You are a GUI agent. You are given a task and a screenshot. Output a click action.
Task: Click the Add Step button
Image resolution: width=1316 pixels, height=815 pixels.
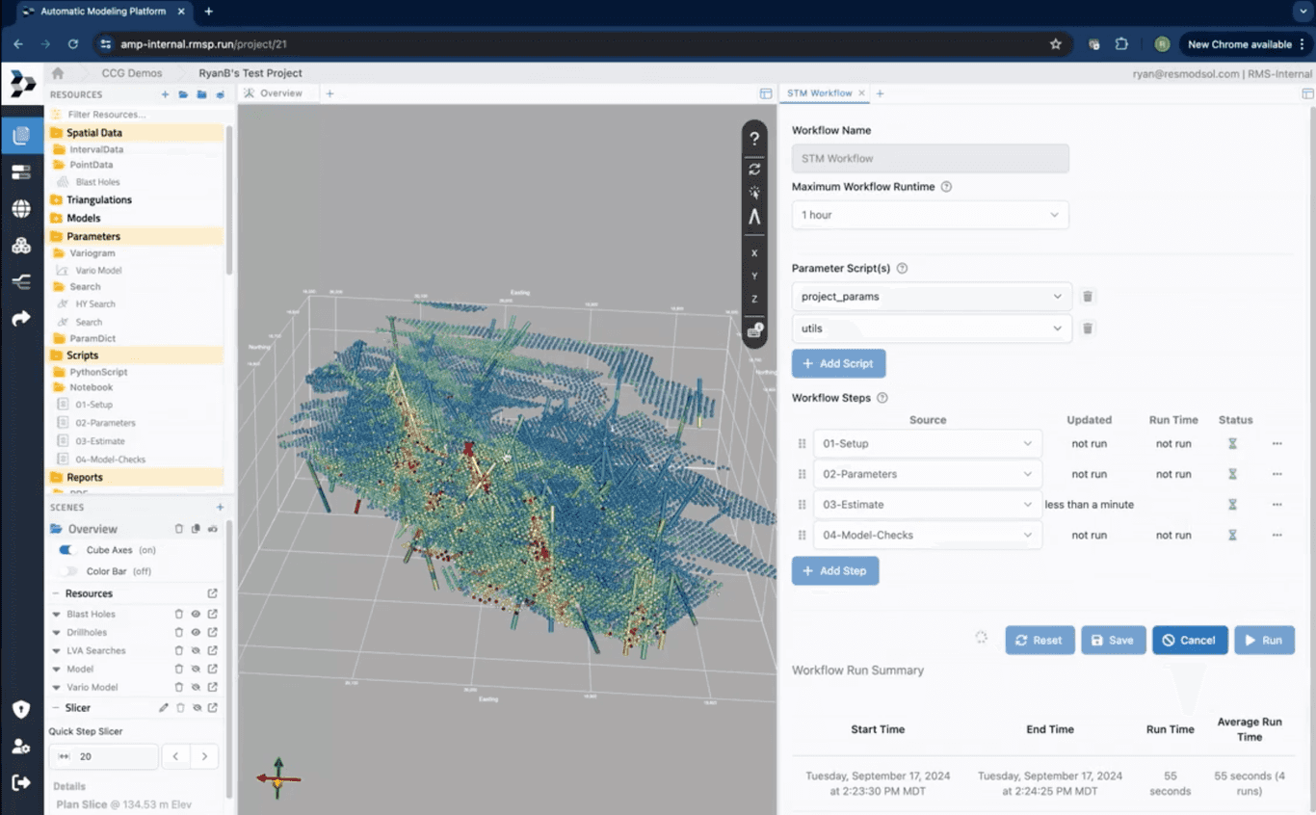835,570
